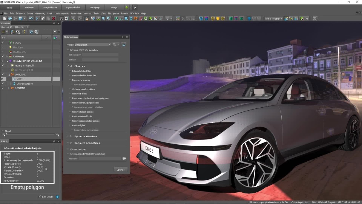Collapse the Clean up section
Viewport: 362px width, 204px height.
71,66
